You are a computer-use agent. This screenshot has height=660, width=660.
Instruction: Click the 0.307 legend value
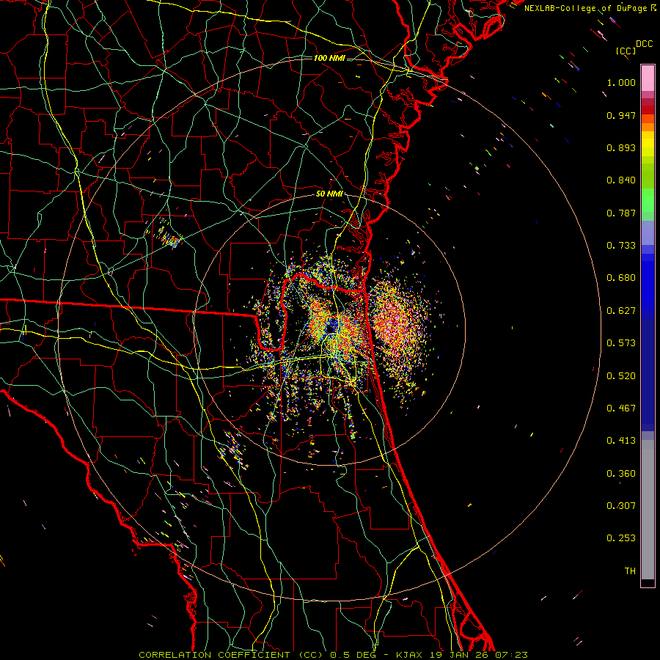[x=621, y=506]
